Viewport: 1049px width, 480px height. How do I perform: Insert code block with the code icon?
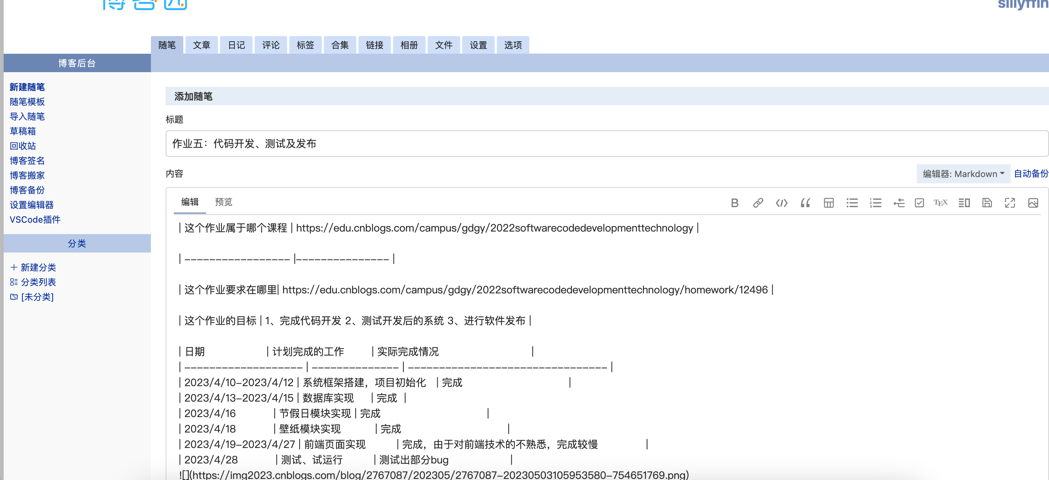click(781, 203)
